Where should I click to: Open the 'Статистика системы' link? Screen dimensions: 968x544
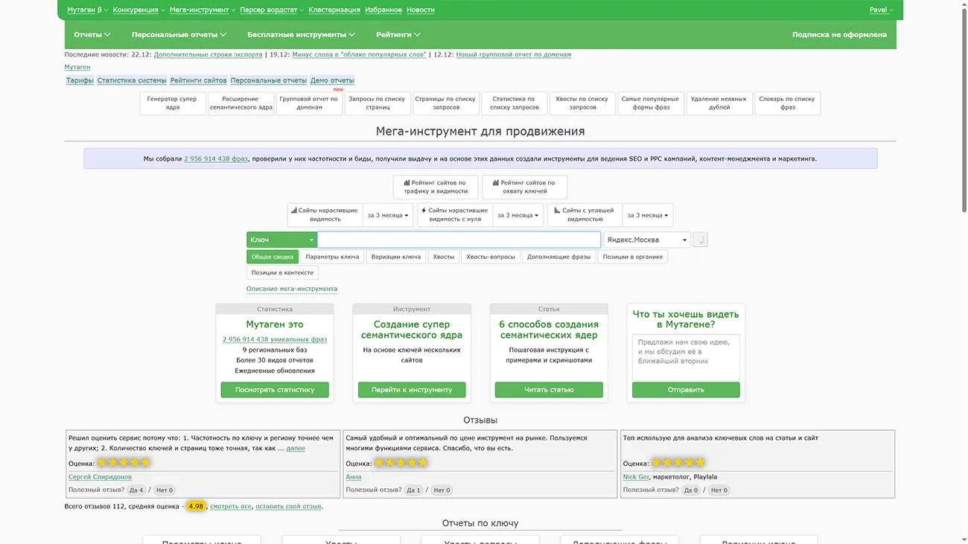[x=132, y=80]
